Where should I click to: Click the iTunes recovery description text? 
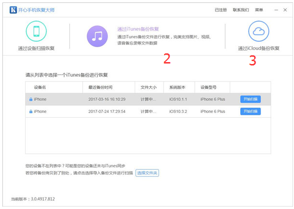(x=164, y=40)
